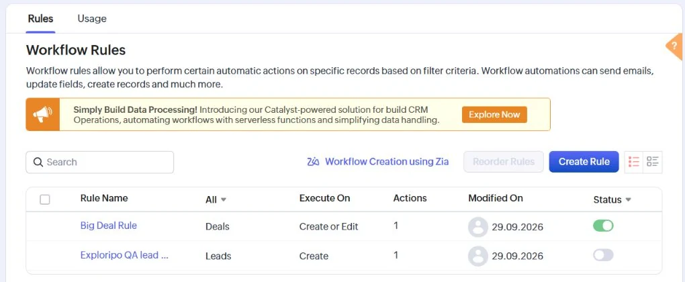
Task: Open the Exploripo QA lead rule link
Action: tap(124, 255)
